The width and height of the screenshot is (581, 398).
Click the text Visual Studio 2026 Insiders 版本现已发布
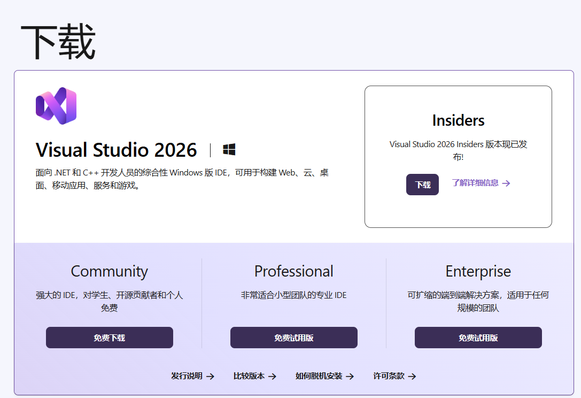click(x=459, y=150)
